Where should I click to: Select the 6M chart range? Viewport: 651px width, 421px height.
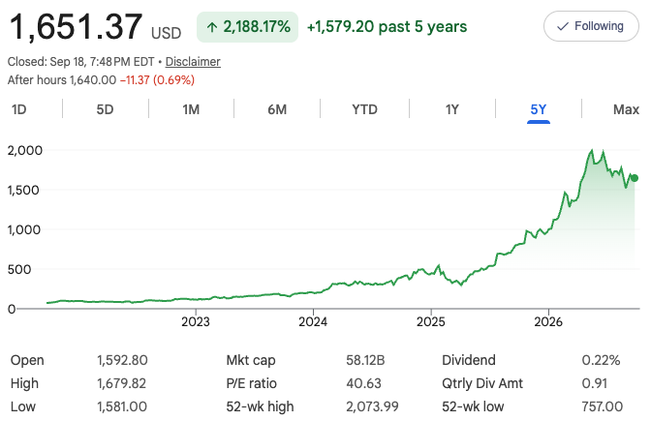tap(277, 109)
